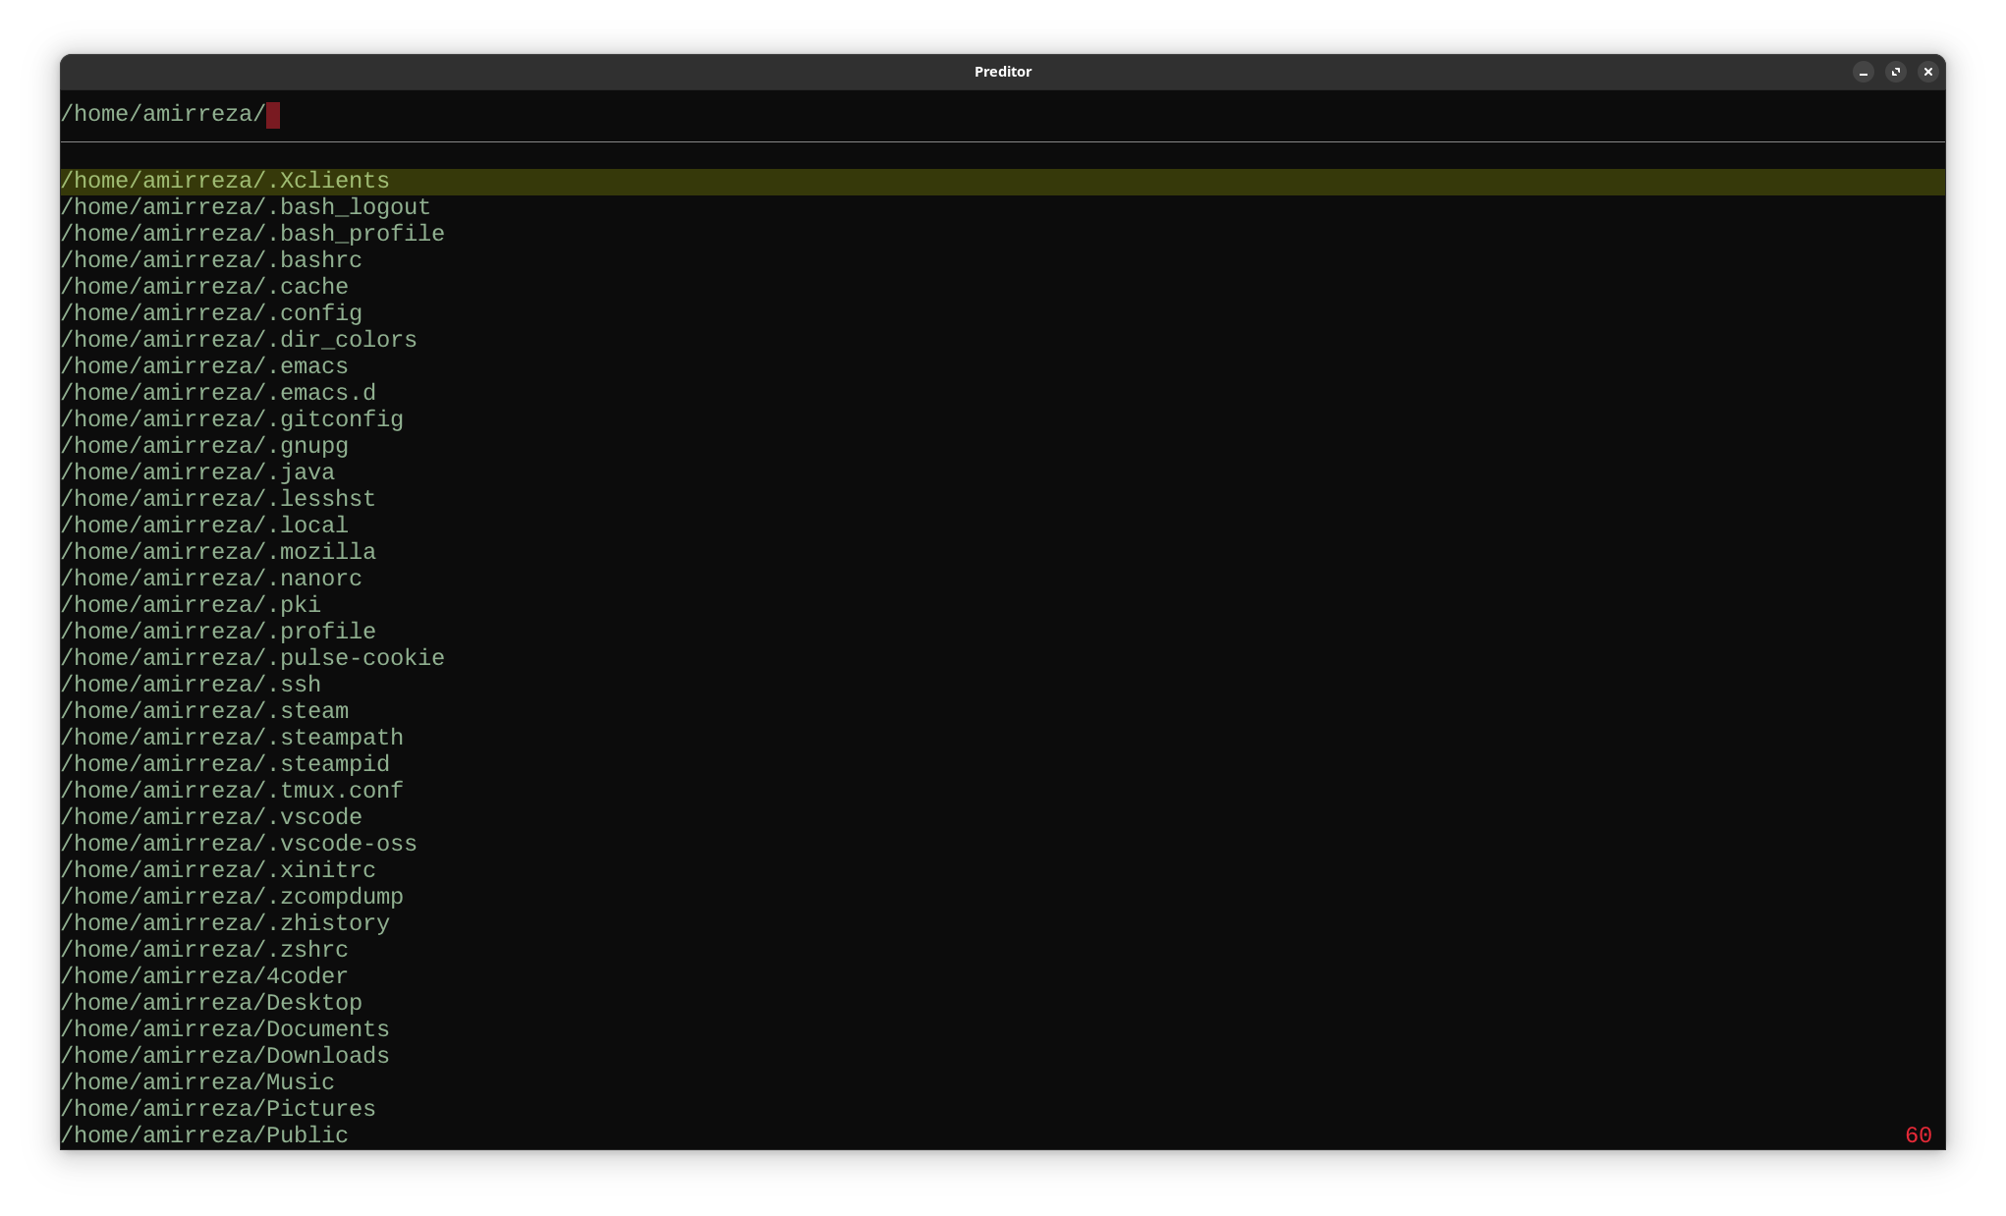Select the Downloads directory entry
The image size is (2006, 1216).
[x=226, y=1057]
